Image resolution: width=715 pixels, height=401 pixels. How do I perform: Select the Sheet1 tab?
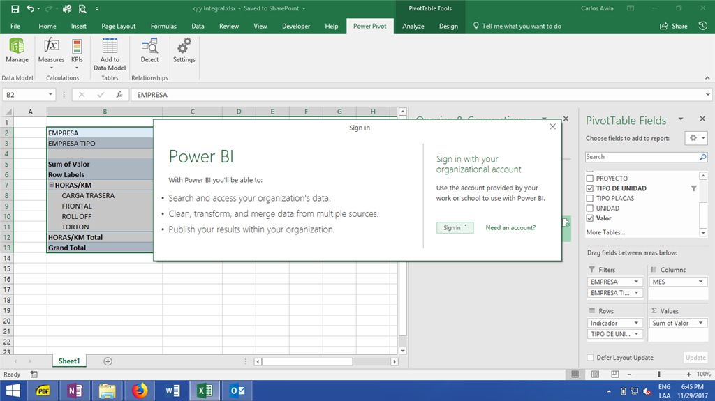tap(69, 361)
